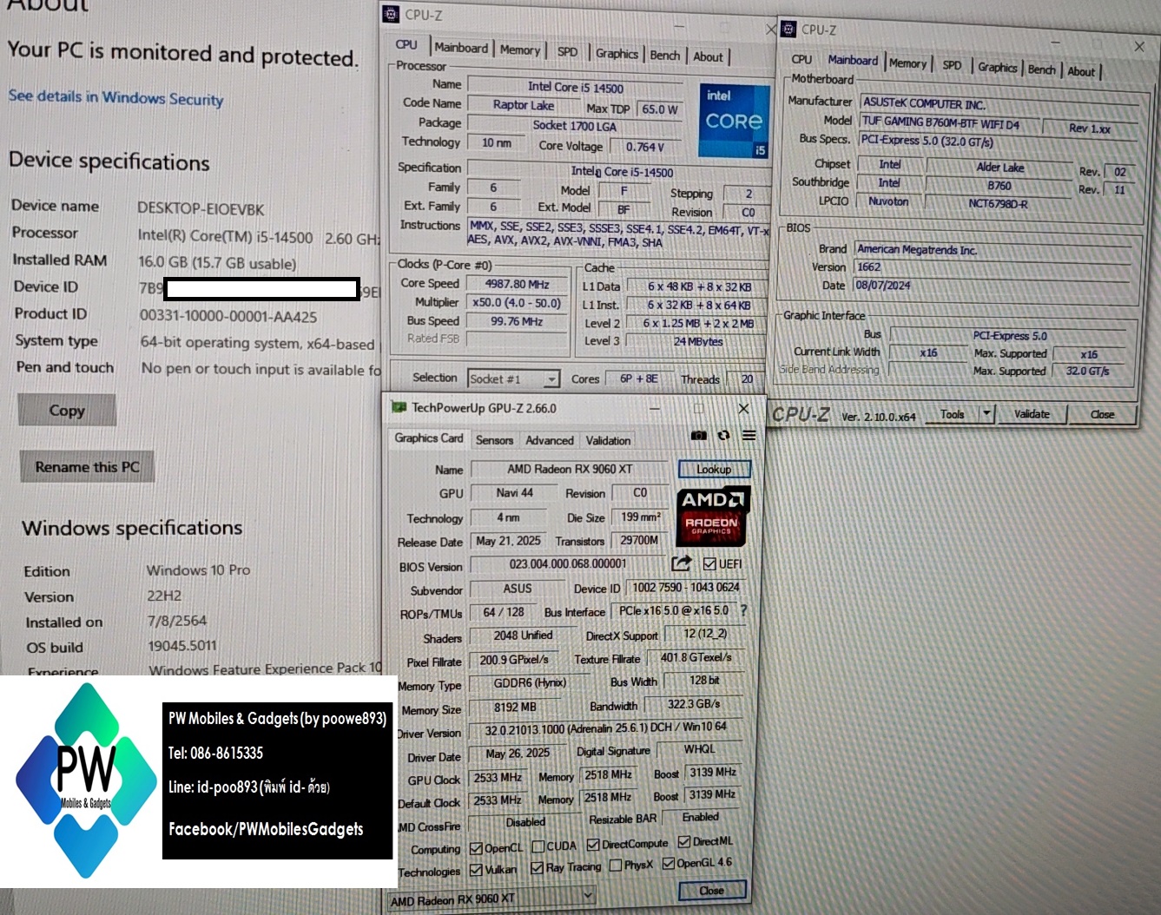Click the Intel Core i5 logo in CPU-Z
This screenshot has width=1161, height=915.
[x=734, y=120]
